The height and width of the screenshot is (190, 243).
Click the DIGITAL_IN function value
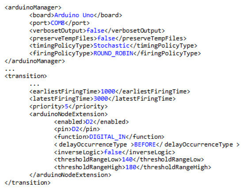pyautogui.click(x=107, y=137)
